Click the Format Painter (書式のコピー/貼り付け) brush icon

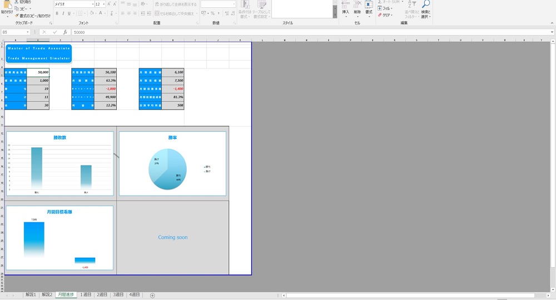[x=17, y=16]
